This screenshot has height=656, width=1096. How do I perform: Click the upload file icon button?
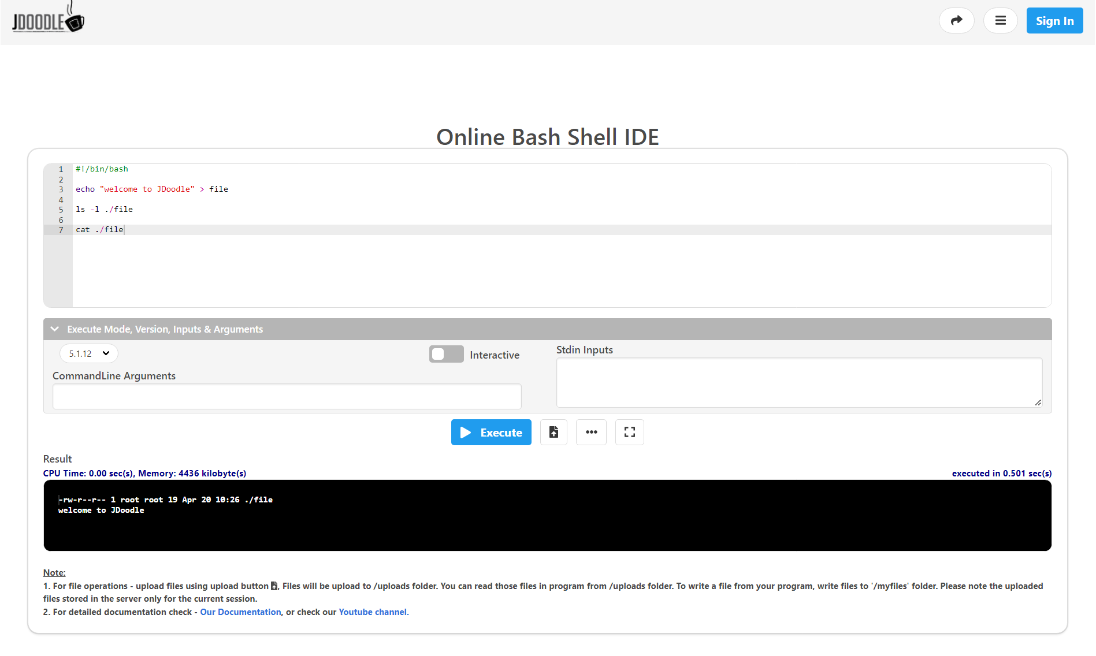point(553,432)
